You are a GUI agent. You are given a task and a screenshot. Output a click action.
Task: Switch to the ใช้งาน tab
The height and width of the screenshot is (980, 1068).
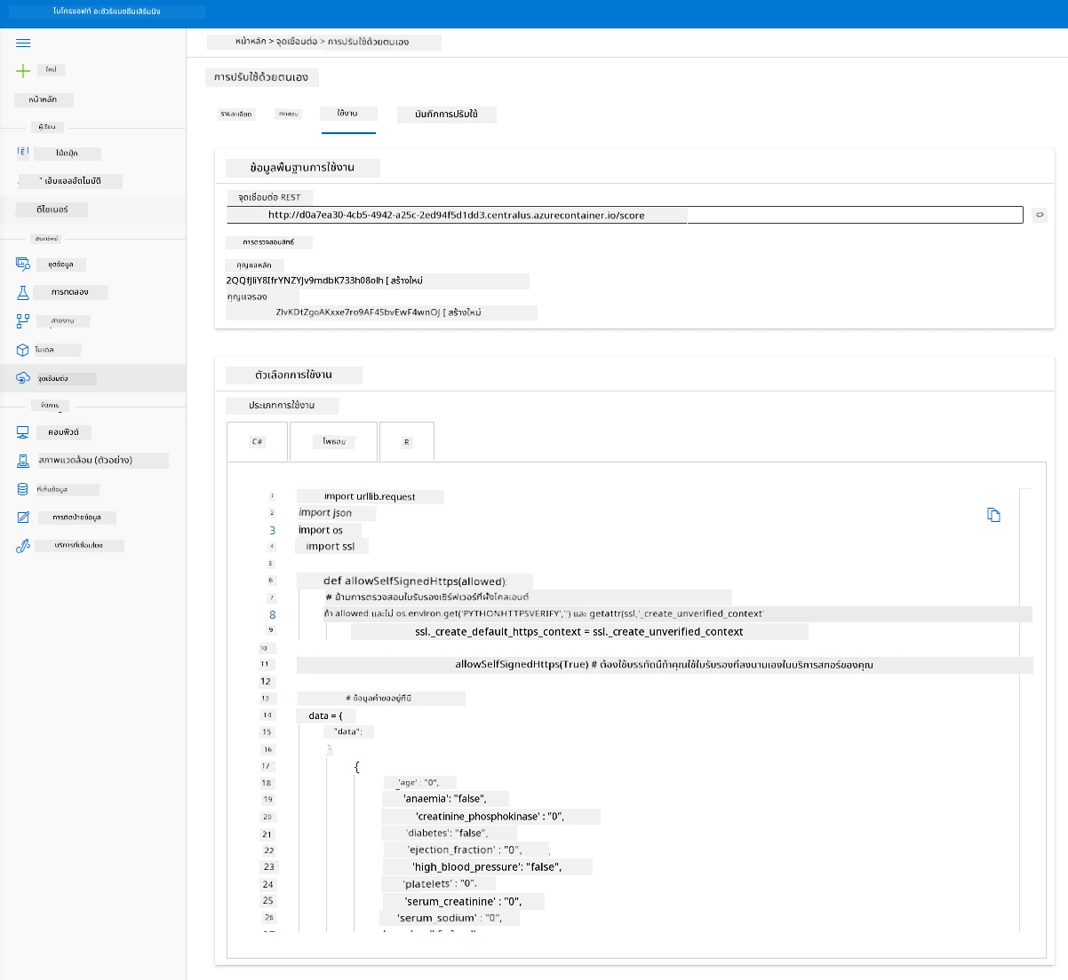347,114
